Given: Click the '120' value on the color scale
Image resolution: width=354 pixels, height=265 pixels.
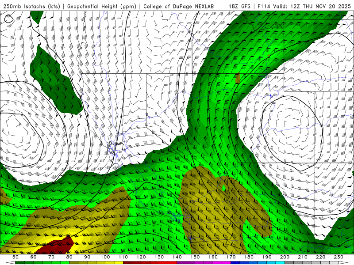Looking at the screenshot, I should tap(141, 257).
